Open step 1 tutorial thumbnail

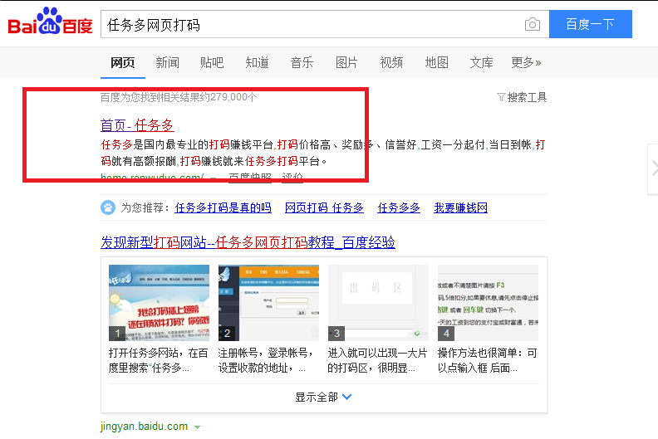tap(159, 303)
